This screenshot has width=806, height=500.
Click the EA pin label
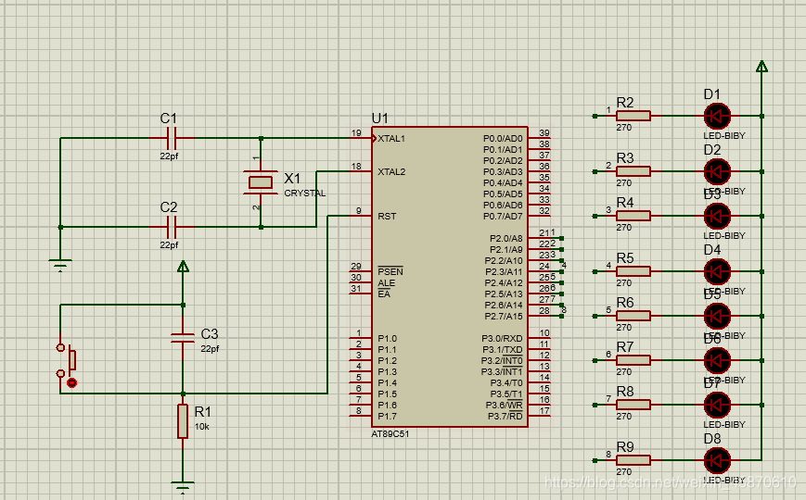tap(384, 294)
